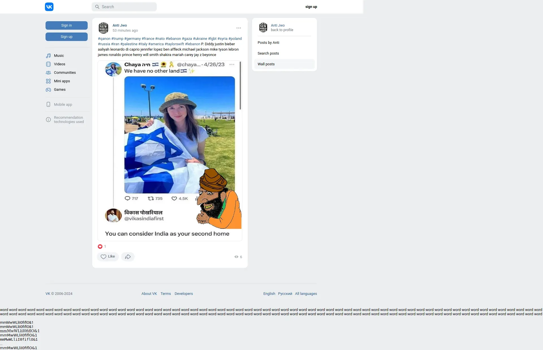The height and width of the screenshot is (350, 543).
Task: Open the Games section
Action: (x=59, y=90)
